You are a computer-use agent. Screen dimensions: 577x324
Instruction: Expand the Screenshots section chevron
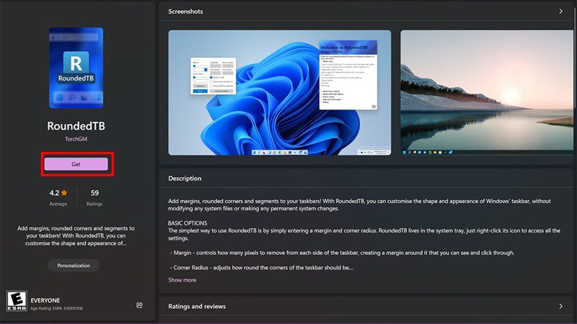coord(561,12)
